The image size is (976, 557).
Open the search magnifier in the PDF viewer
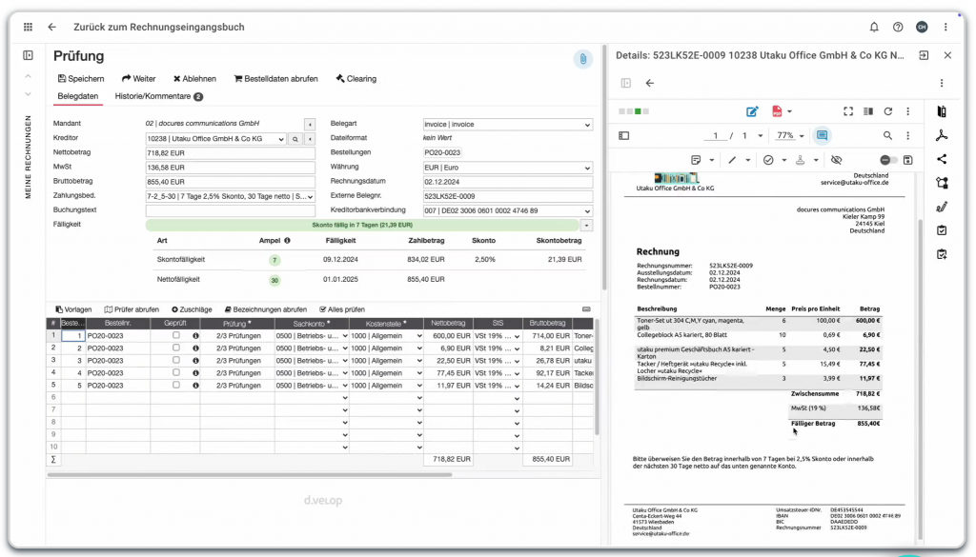(888, 136)
